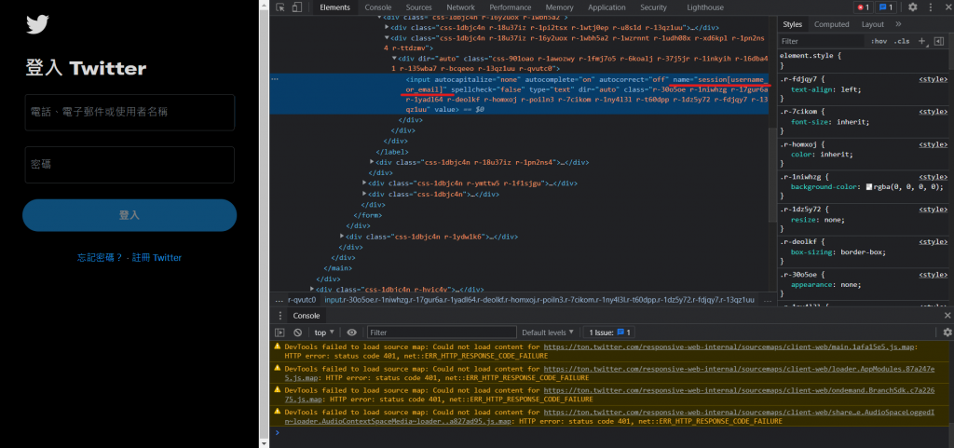Screen dimensions: 954x448
Task: Open the blue issues counter badge in top toolbar
Action: pyautogui.click(x=885, y=7)
